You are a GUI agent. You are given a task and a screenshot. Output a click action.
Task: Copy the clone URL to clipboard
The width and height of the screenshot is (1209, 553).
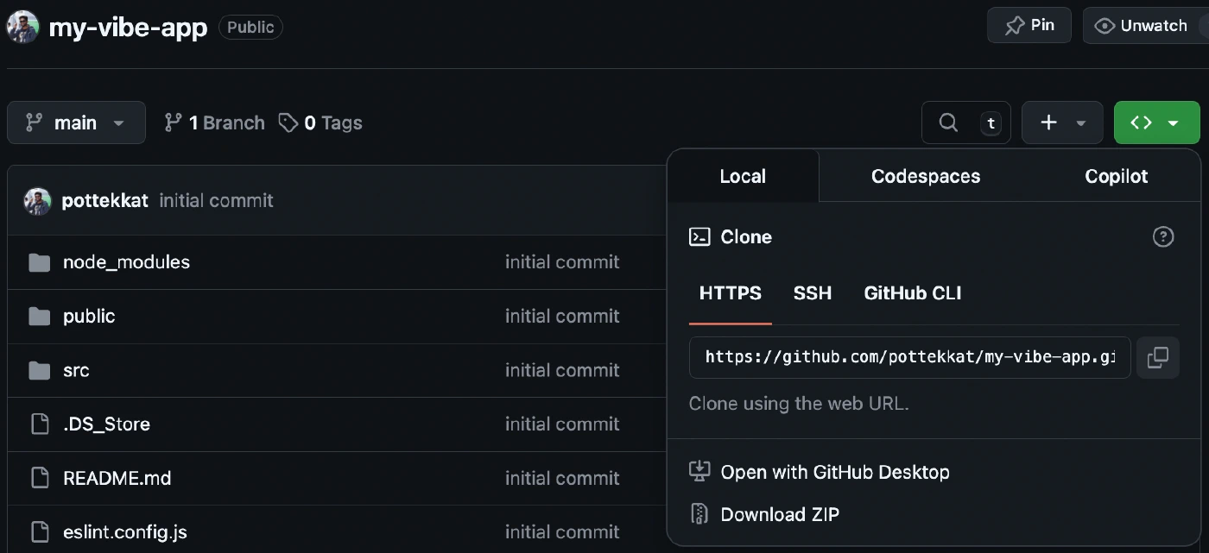coord(1158,357)
